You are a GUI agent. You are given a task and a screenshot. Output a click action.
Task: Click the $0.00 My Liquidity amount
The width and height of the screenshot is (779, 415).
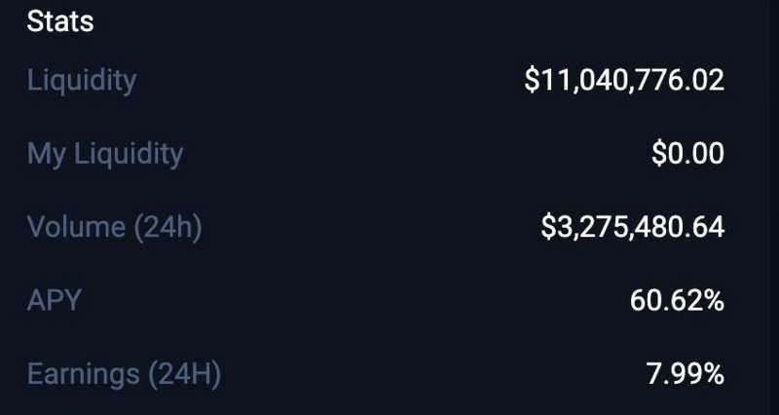687,153
